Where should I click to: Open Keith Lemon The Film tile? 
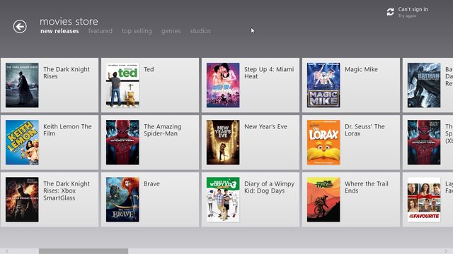coord(50,143)
